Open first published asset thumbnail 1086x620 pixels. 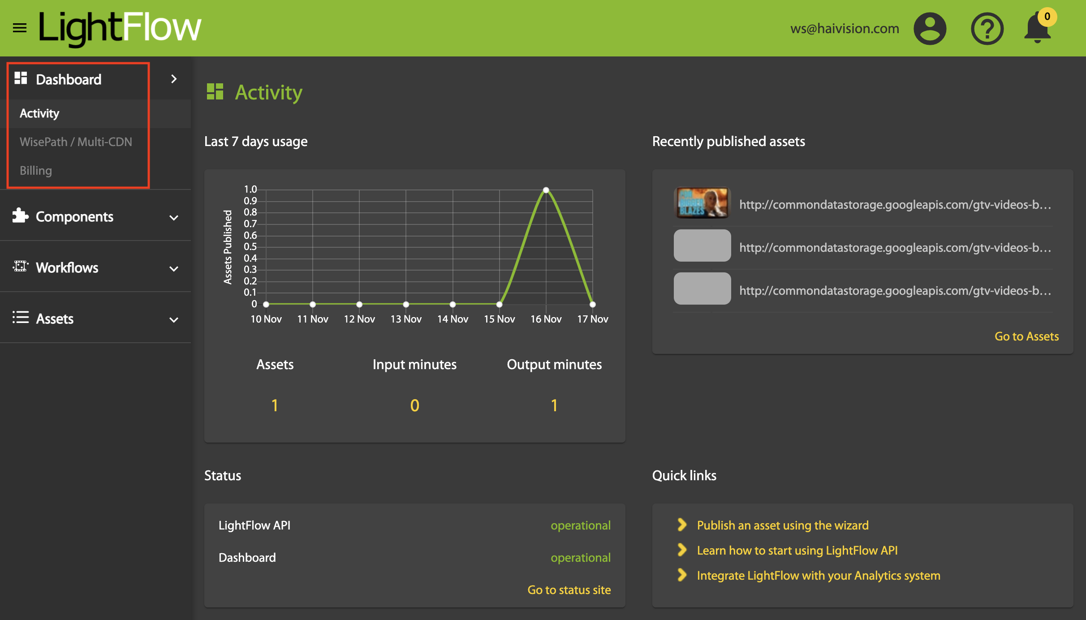[702, 203]
